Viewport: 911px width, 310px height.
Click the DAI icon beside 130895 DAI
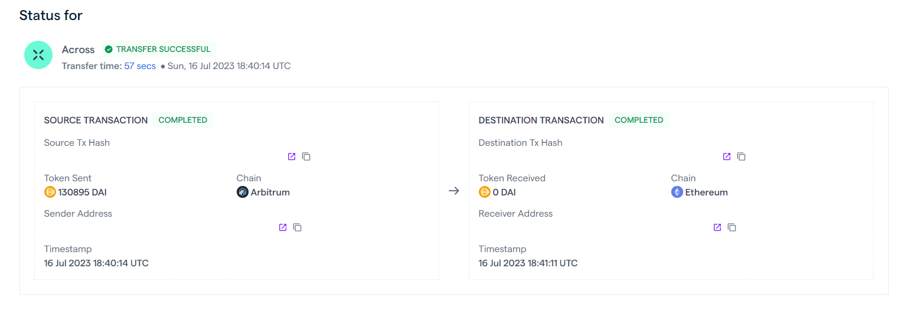[x=50, y=192]
